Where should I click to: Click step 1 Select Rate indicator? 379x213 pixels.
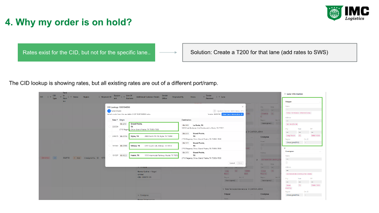109,111
